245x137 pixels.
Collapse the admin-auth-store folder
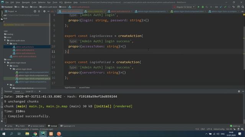pos(5,40)
